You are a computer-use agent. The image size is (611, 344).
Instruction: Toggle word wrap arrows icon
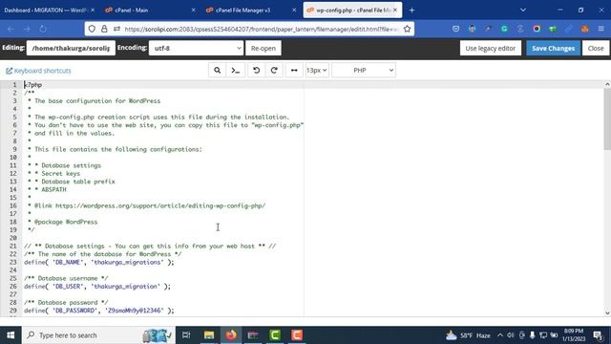[x=294, y=70]
